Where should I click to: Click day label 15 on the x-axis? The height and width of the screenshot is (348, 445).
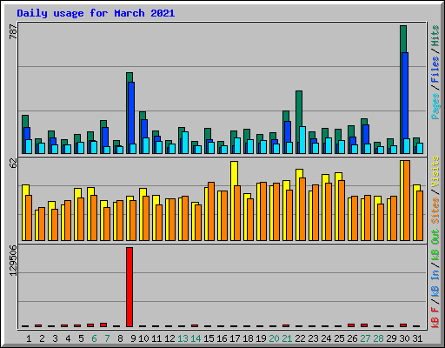coord(209,338)
